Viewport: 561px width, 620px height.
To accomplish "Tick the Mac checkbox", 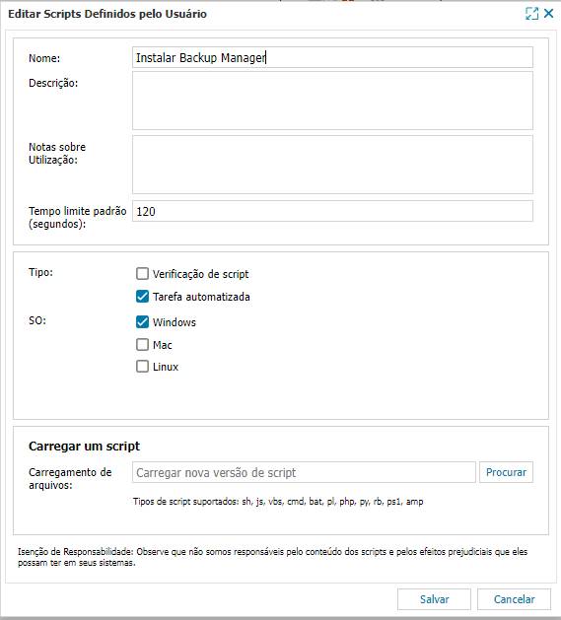I will [142, 344].
